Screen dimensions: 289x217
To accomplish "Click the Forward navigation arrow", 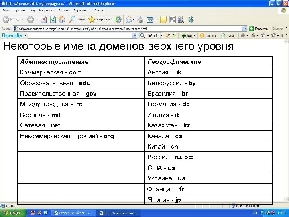I will (x=31, y=19).
